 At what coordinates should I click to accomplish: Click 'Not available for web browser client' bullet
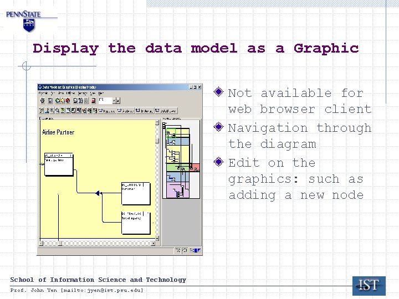click(x=299, y=101)
